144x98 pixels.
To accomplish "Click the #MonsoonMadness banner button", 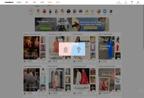I will pyautogui.click(x=91, y=28).
